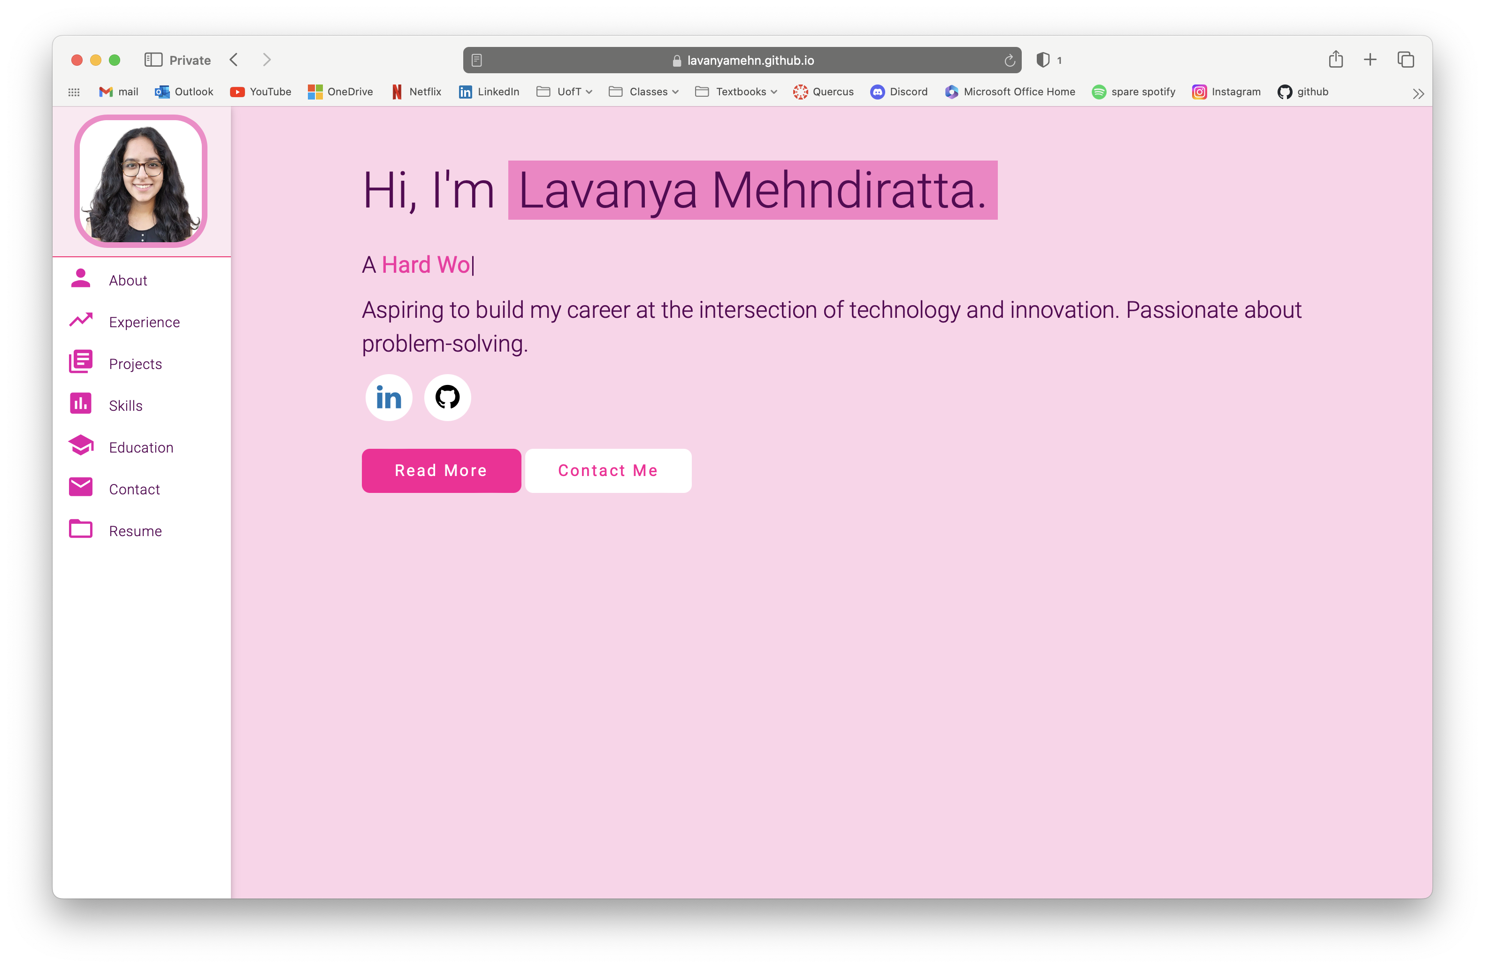Click the Share icon in the toolbar
This screenshot has width=1485, height=968.
(1336, 59)
